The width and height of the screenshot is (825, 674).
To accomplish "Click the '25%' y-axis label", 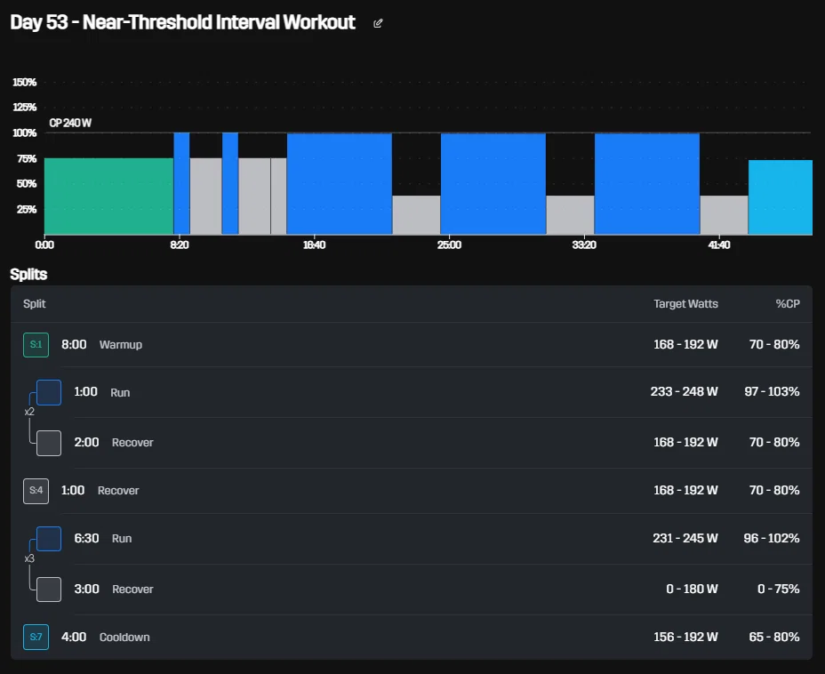I will tap(27, 210).
